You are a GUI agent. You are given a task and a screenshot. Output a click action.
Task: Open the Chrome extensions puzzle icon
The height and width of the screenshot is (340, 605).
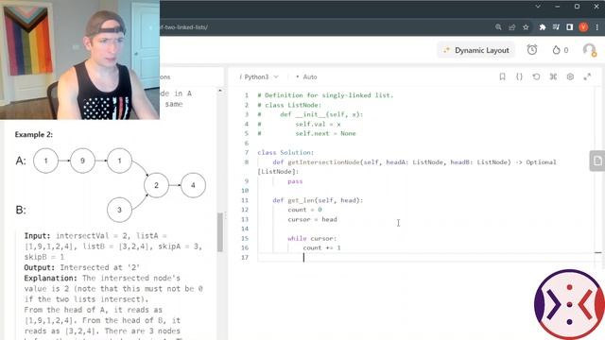543,27
